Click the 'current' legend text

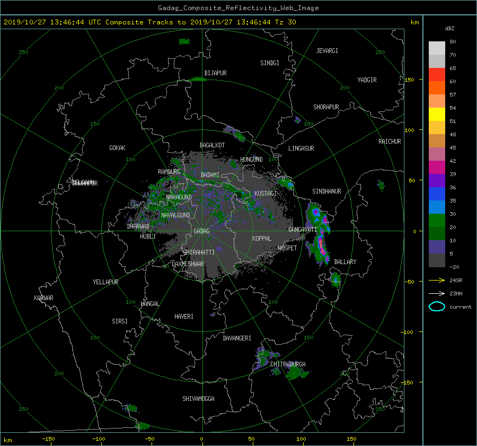point(460,307)
